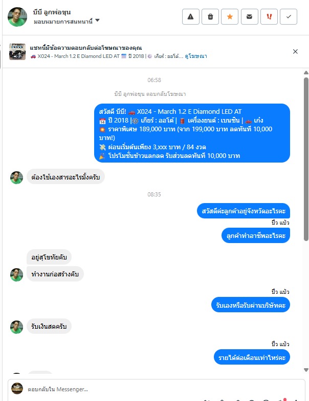Delete conversation using the trash icon
The image size is (309, 401).
[x=210, y=16]
